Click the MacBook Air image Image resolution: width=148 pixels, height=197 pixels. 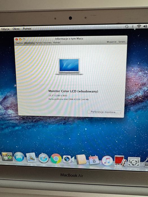(x=69, y=66)
